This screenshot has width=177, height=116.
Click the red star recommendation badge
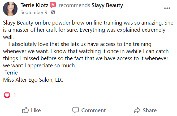pos(53,5)
